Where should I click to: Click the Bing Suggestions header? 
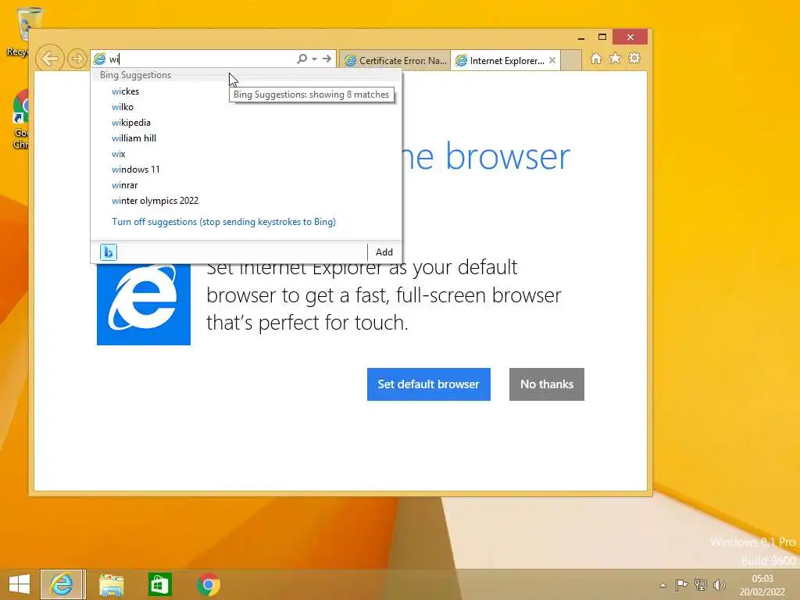tap(135, 75)
